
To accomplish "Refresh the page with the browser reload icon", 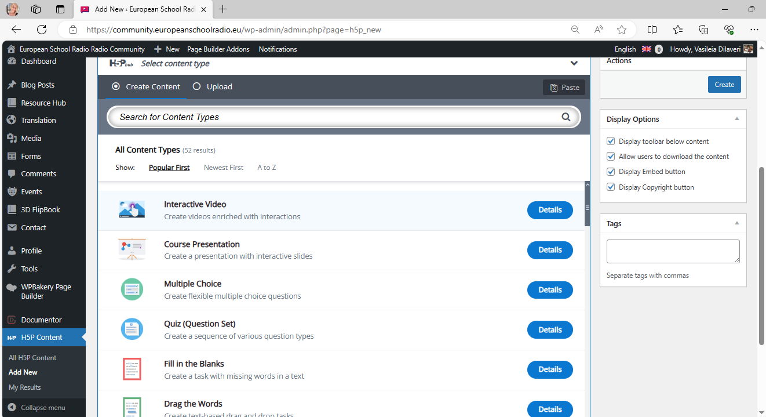I will pyautogui.click(x=42, y=30).
